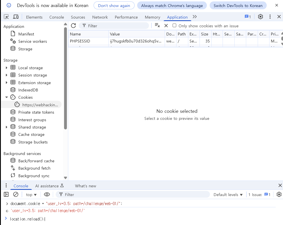283x225 pixels.
Task: Open Service workers gear icon
Action: (13, 41)
